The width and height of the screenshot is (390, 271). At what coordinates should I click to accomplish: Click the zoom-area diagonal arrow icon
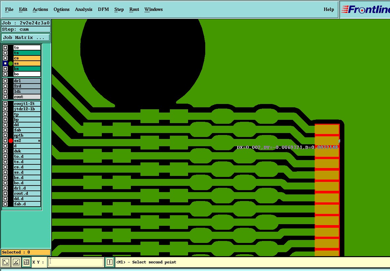[x=6, y=262]
